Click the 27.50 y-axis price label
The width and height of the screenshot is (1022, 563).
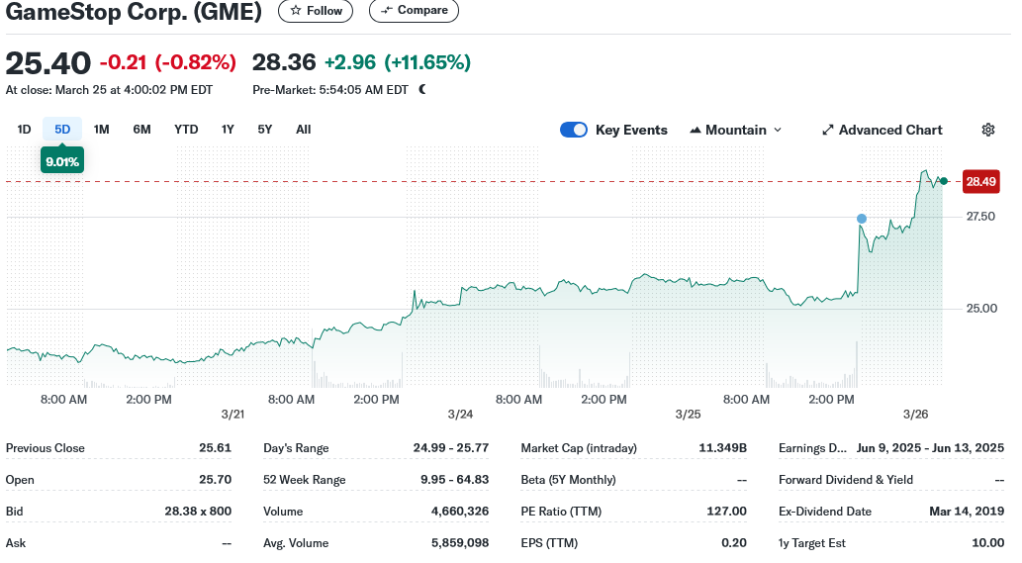tap(980, 217)
